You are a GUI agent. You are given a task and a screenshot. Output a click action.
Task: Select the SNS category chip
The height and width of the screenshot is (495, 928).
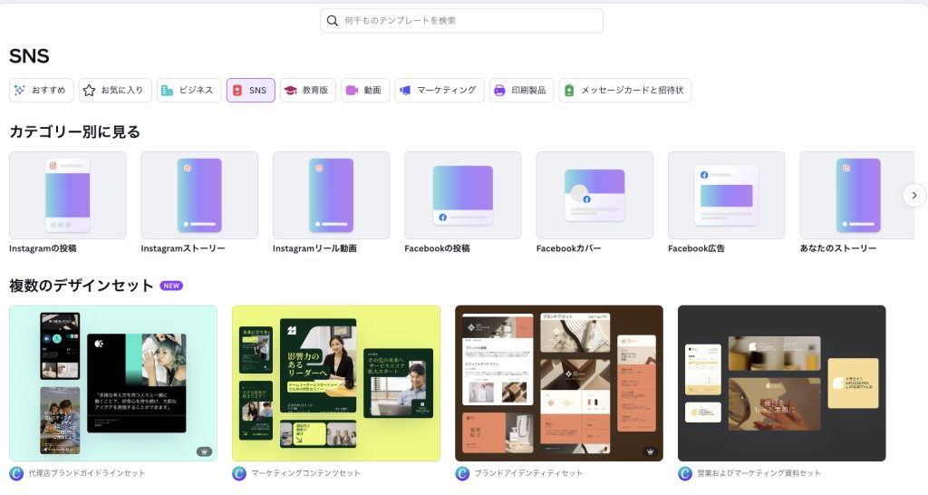tap(250, 91)
